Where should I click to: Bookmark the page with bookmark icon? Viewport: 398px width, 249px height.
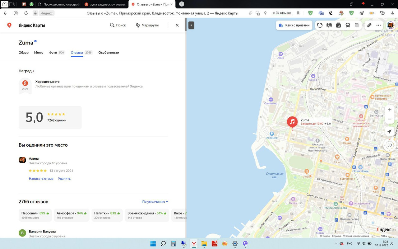(x=298, y=13)
